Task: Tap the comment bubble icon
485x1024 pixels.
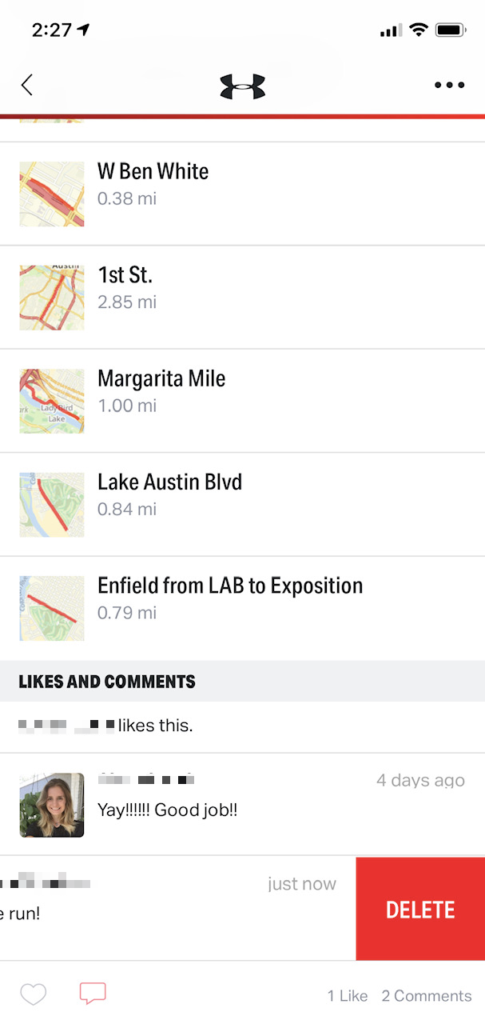Action: pos(93,994)
